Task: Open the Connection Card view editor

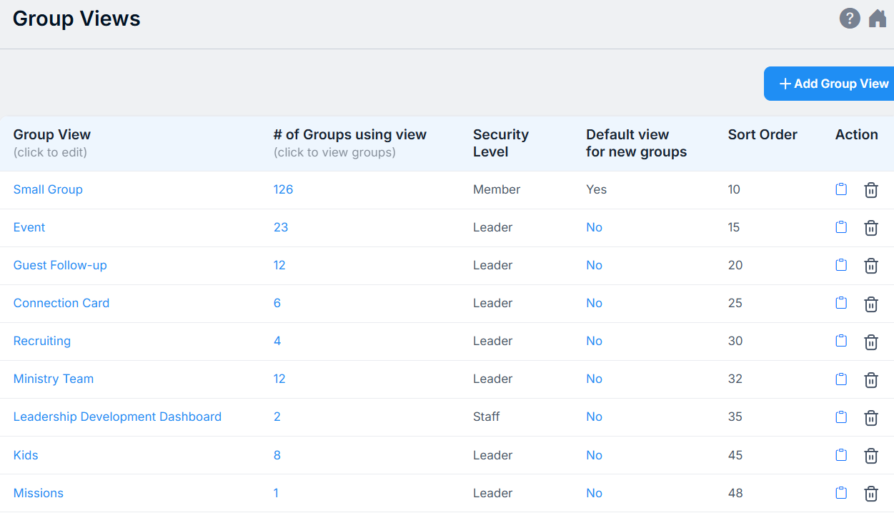Action: [61, 303]
